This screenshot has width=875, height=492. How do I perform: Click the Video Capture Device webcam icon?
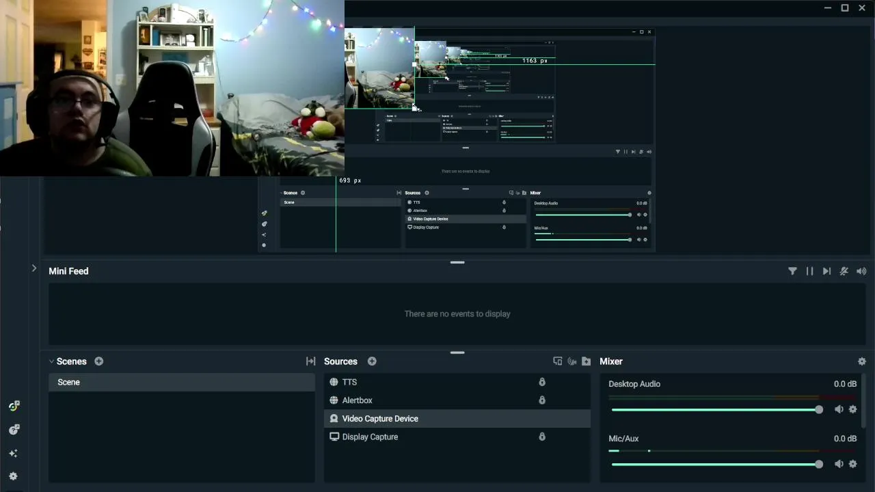coord(334,418)
